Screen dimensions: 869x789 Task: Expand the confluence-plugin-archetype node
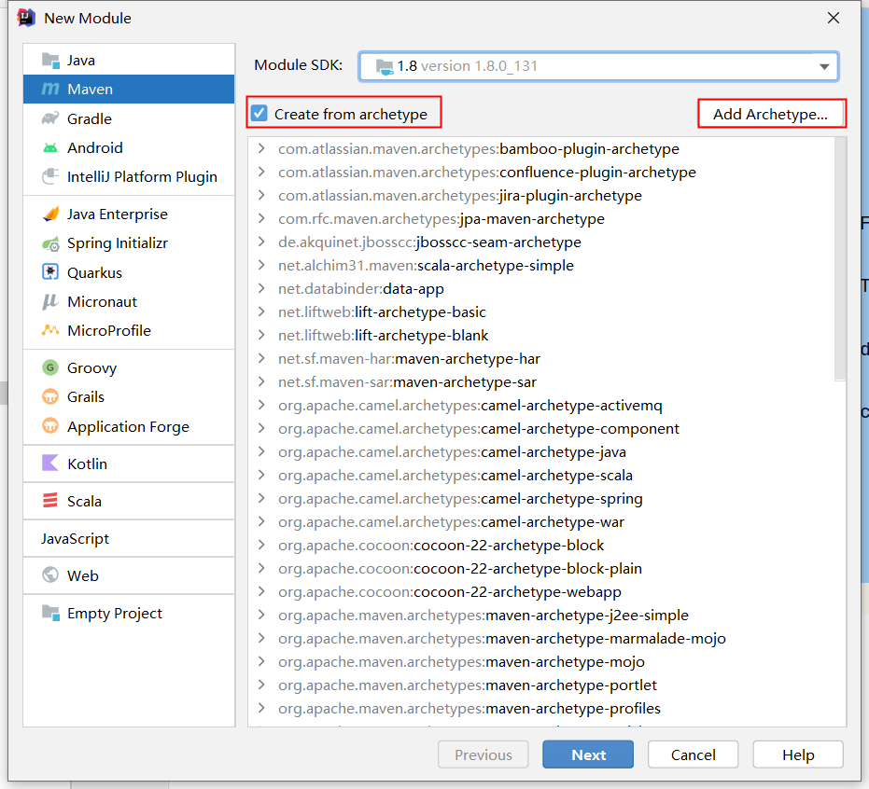(261, 172)
